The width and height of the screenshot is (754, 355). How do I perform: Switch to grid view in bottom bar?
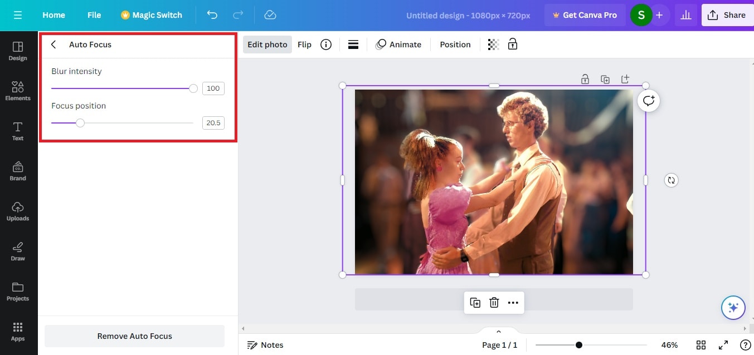[701, 345]
